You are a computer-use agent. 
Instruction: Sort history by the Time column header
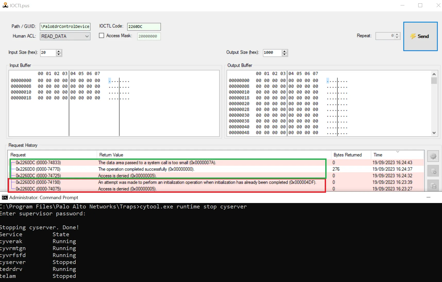[x=378, y=155]
